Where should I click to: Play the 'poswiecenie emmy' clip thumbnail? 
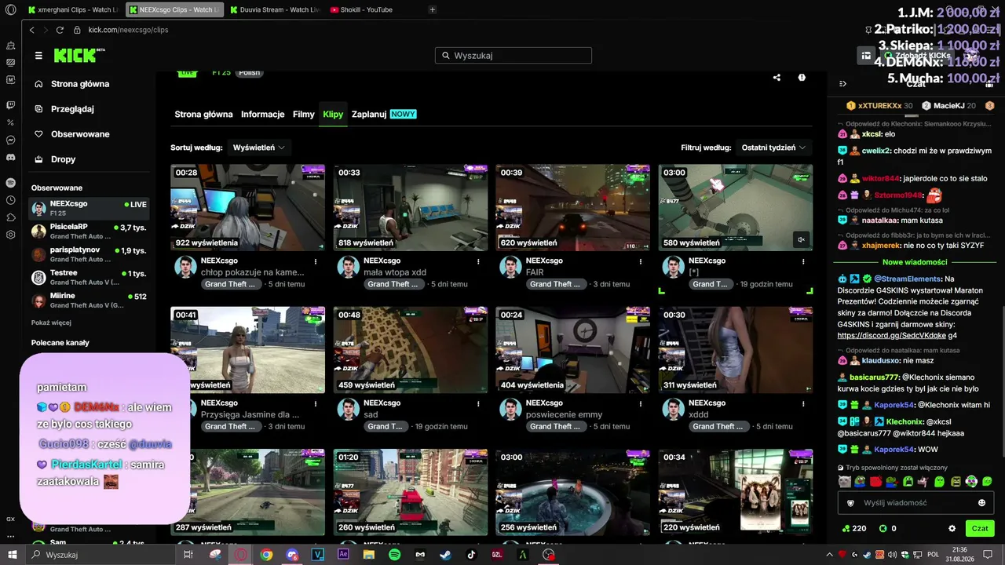[572, 349]
